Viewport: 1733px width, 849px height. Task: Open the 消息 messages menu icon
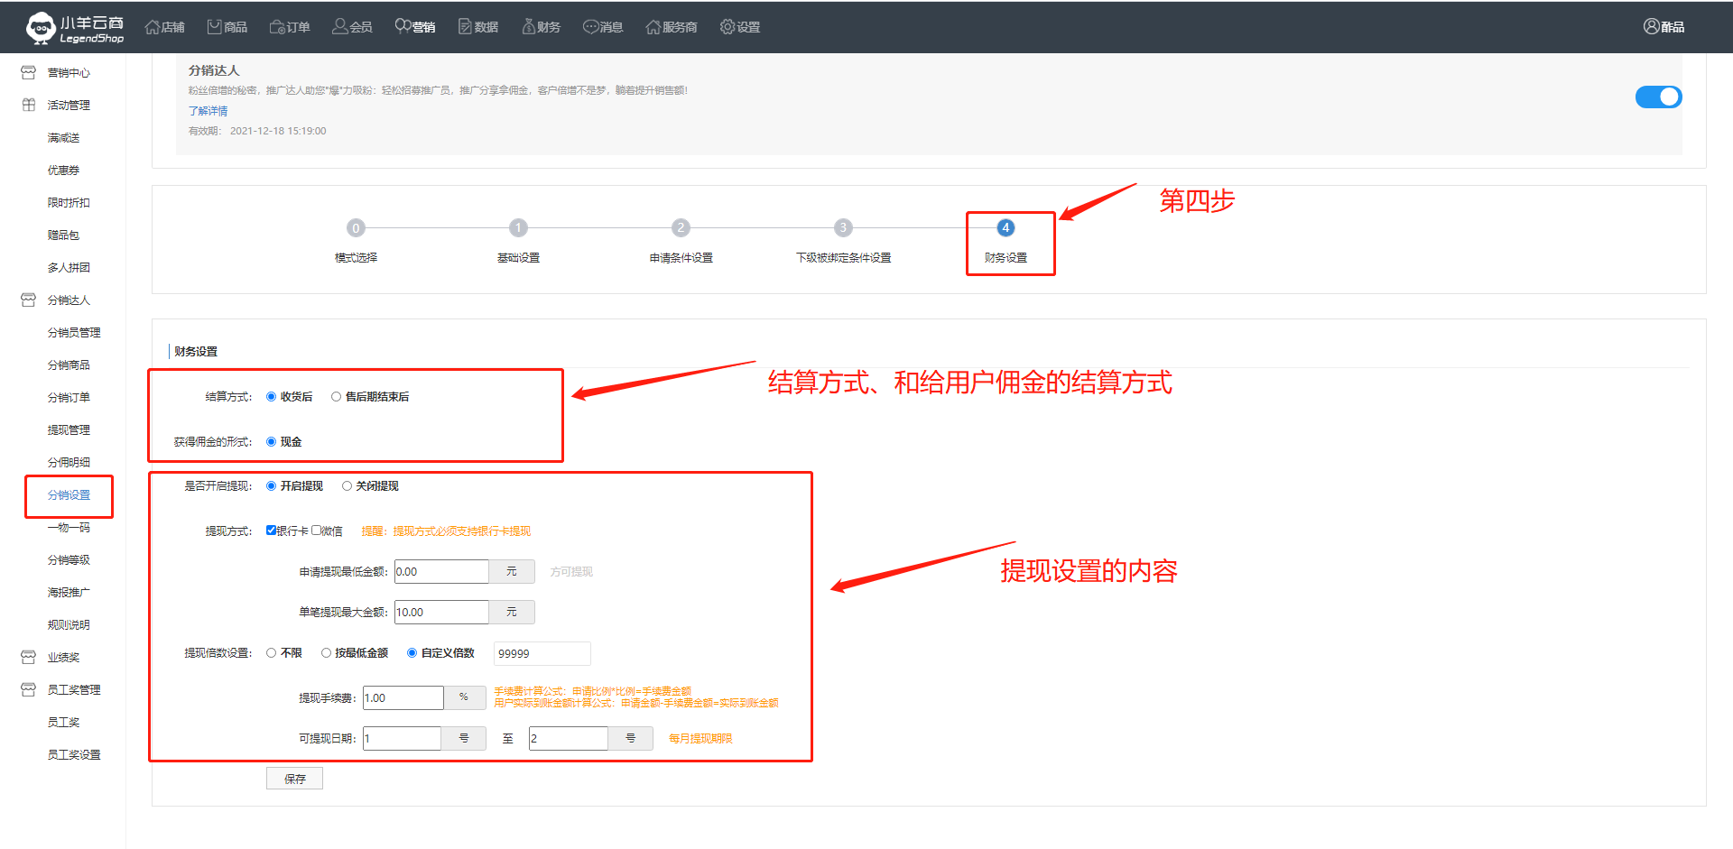point(591,27)
